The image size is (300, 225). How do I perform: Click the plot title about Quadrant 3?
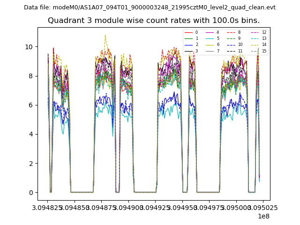pyautogui.click(x=154, y=21)
